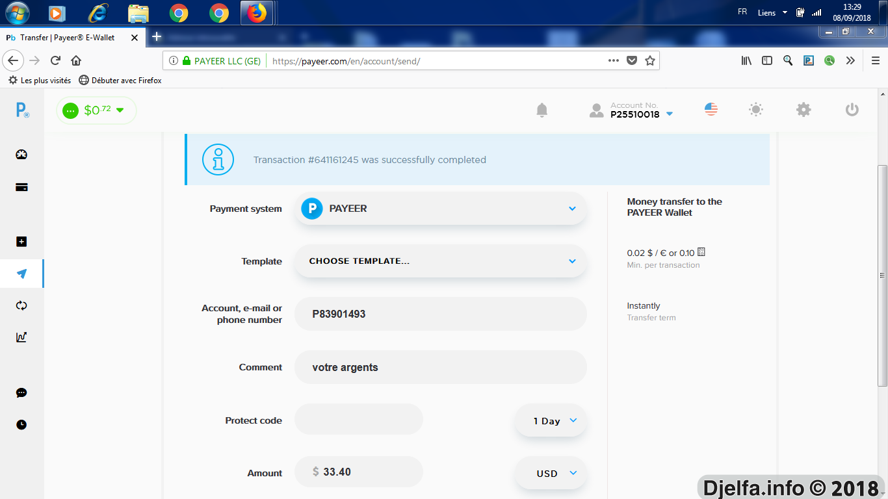Click the Firefox back button
The height and width of the screenshot is (499, 888).
tap(13, 60)
